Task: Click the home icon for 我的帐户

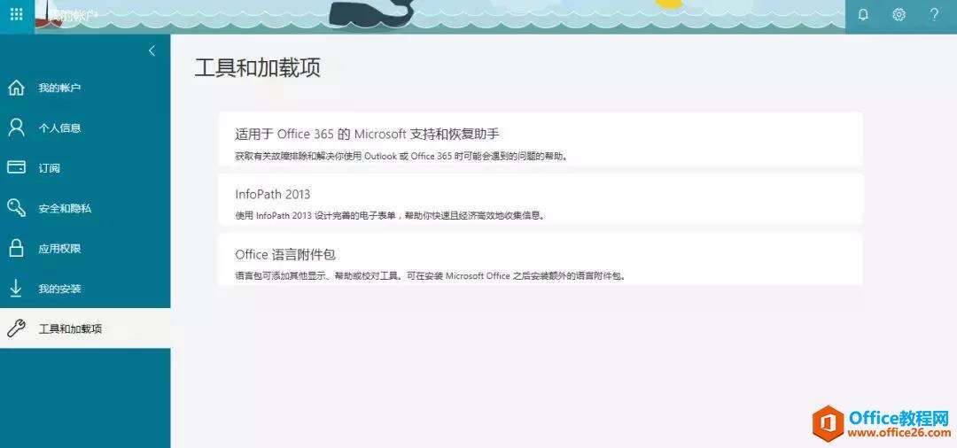Action: (x=16, y=88)
